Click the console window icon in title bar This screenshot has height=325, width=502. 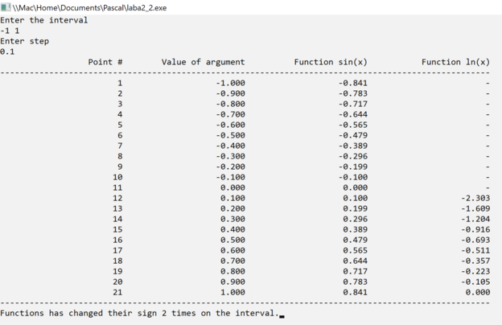[x=6, y=7]
